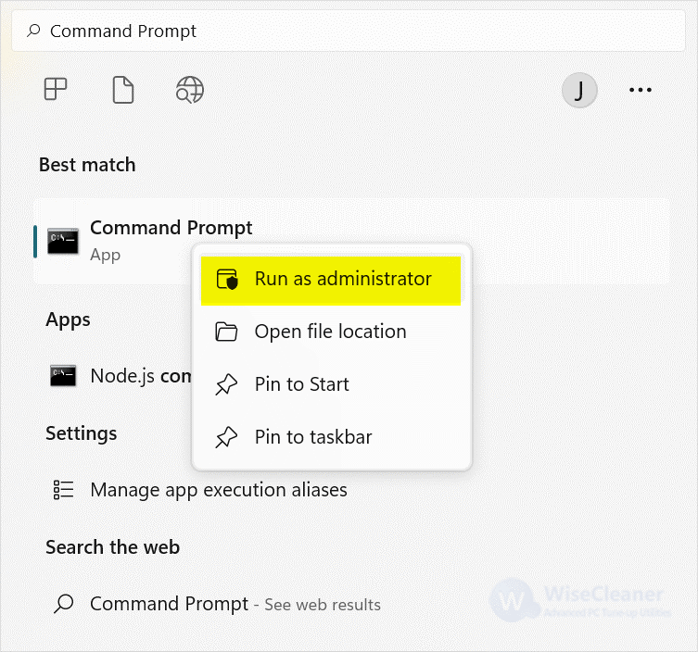
Task: Choose Run as administrator from context menu
Action: (331, 281)
